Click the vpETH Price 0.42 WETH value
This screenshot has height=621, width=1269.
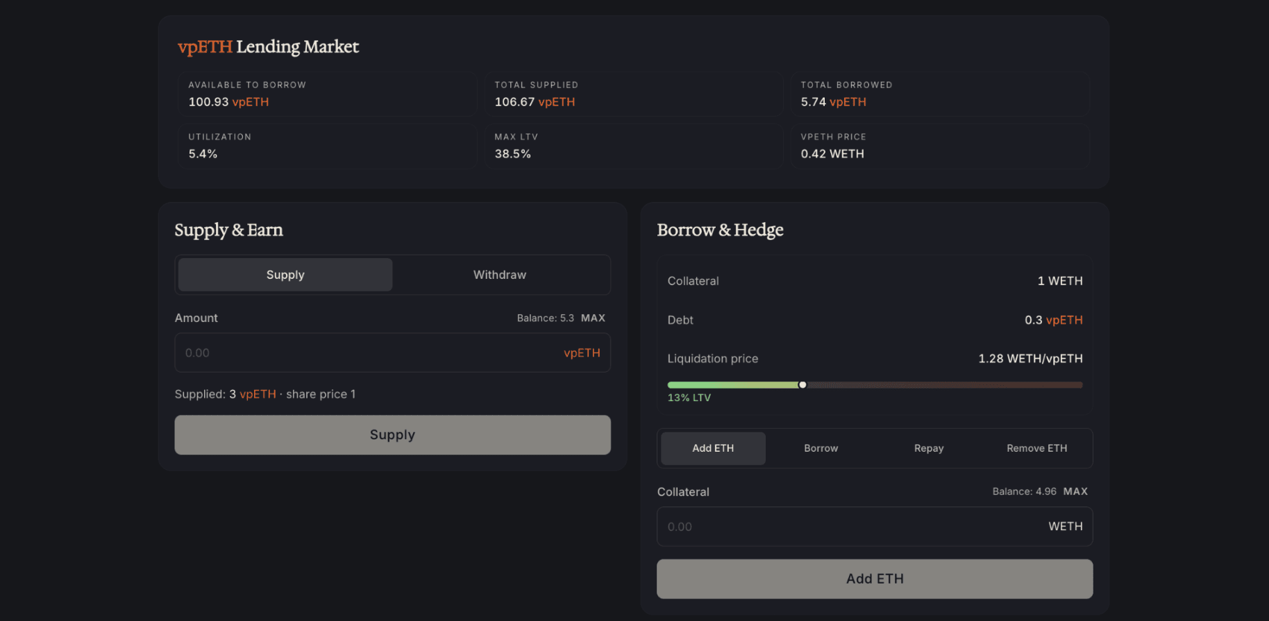tap(832, 154)
